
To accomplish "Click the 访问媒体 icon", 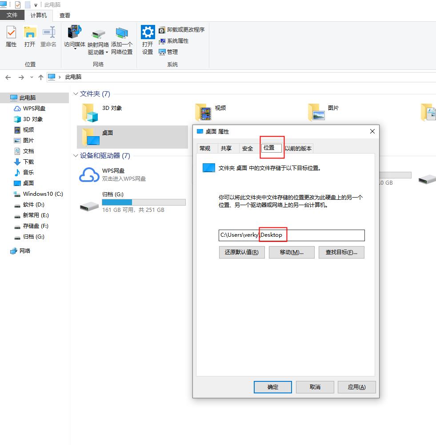I will click(x=74, y=36).
